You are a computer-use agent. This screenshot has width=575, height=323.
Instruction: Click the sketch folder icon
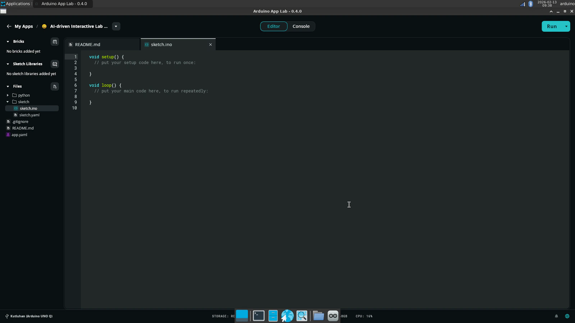pos(14,102)
